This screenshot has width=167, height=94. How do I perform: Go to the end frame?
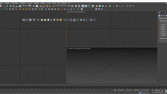coord(162,90)
